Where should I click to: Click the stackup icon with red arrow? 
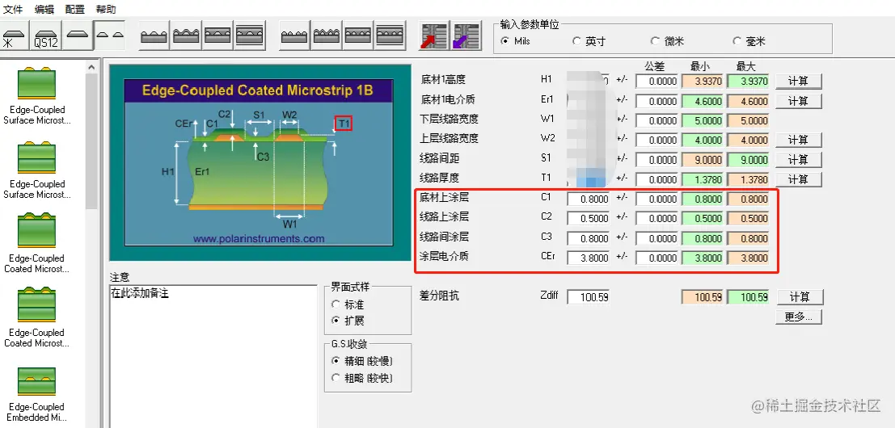[x=434, y=36]
